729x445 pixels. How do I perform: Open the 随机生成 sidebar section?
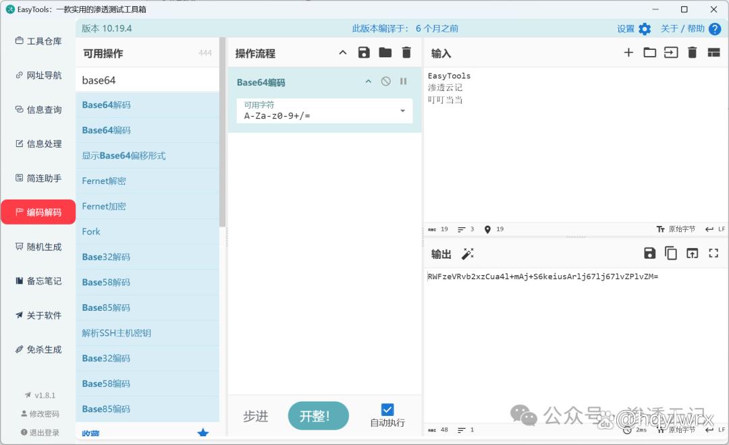38,247
